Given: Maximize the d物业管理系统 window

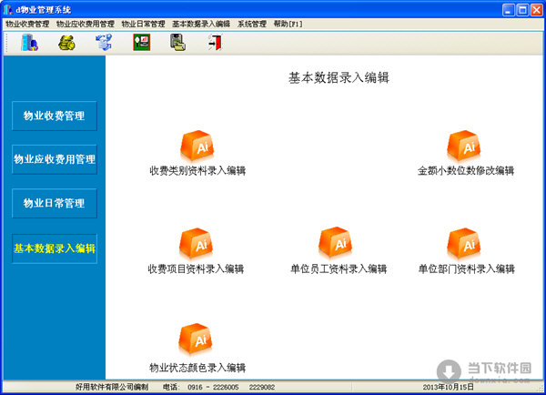Looking at the screenshot, I should [x=522, y=10].
